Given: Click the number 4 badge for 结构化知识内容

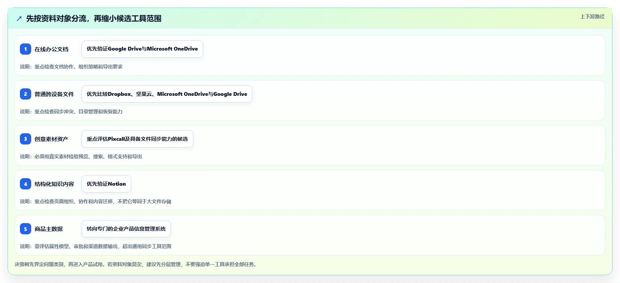Looking at the screenshot, I should (26, 184).
